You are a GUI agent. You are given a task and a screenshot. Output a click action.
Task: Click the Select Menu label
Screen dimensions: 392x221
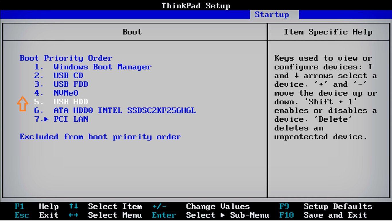coord(115,215)
